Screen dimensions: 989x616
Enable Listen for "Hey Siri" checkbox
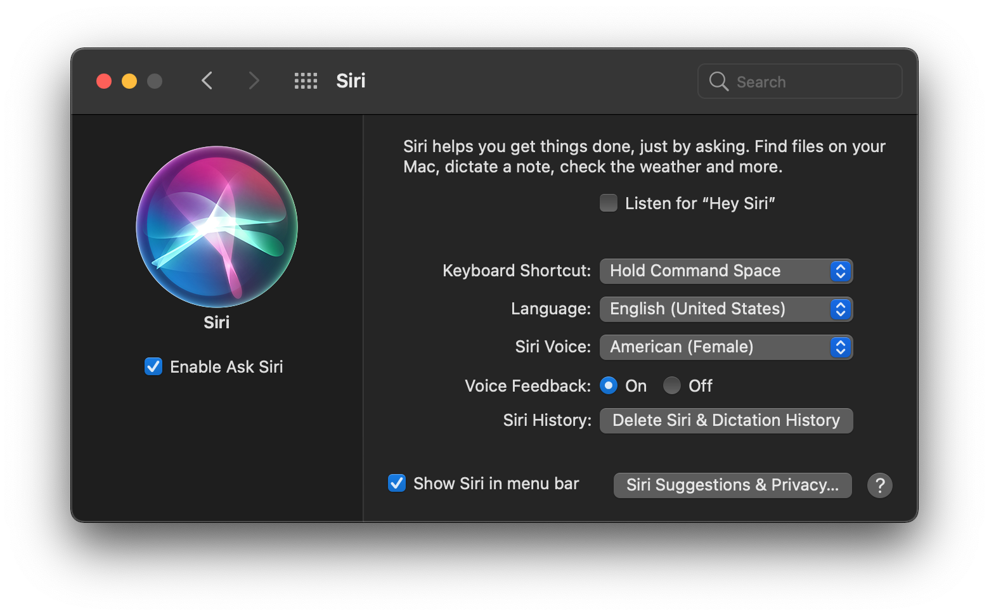[x=609, y=203]
